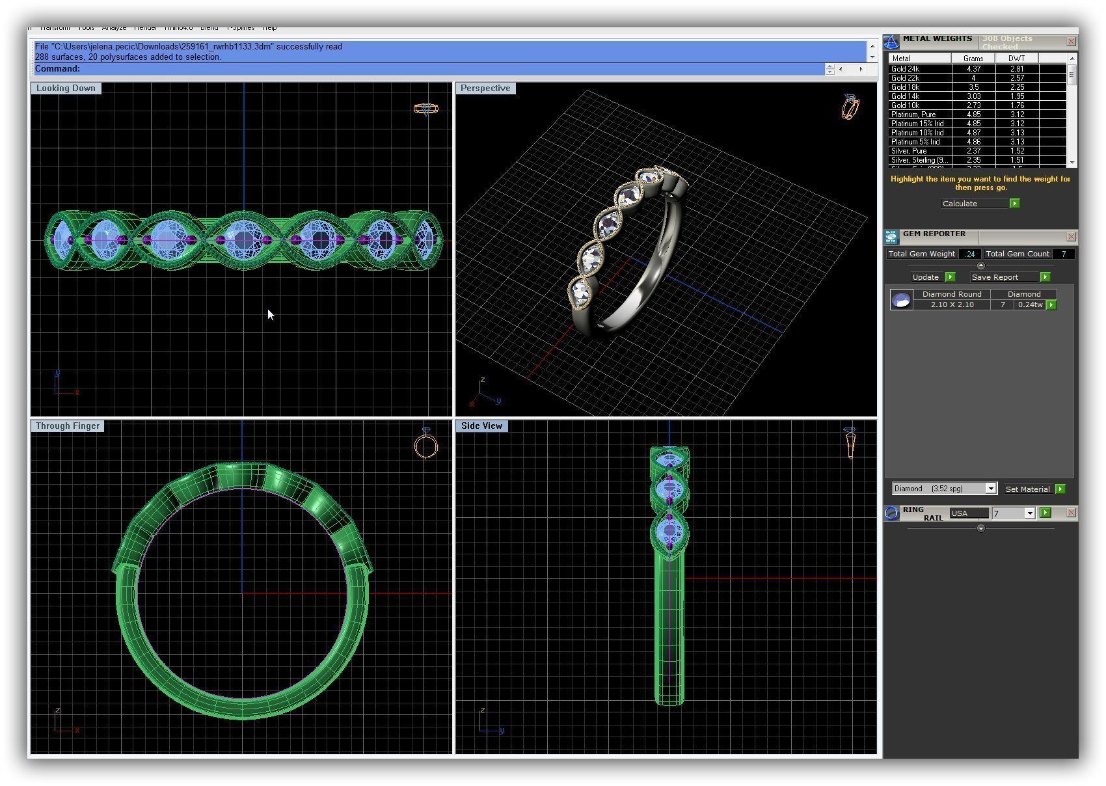Select the Platinum 15% Irid row
The height and width of the screenshot is (786, 1106).
tap(978, 123)
